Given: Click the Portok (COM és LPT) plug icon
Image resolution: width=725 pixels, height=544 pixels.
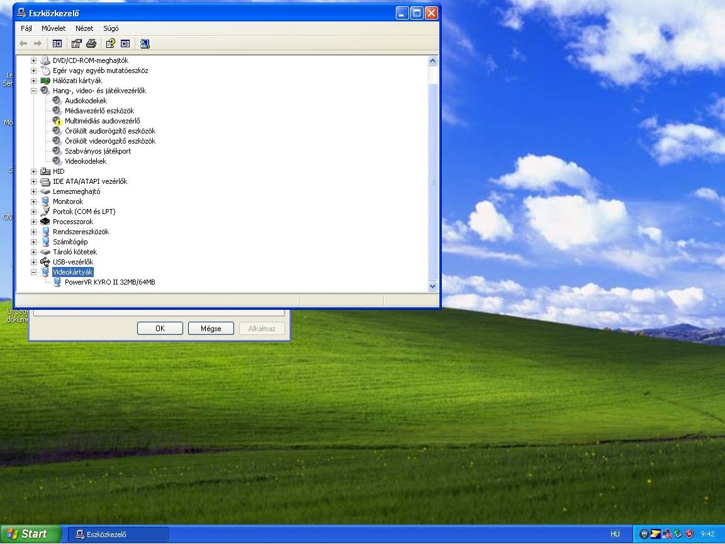Looking at the screenshot, I should [45, 212].
